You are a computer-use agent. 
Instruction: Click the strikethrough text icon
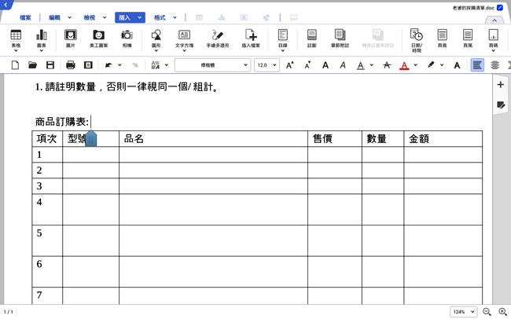(x=387, y=65)
